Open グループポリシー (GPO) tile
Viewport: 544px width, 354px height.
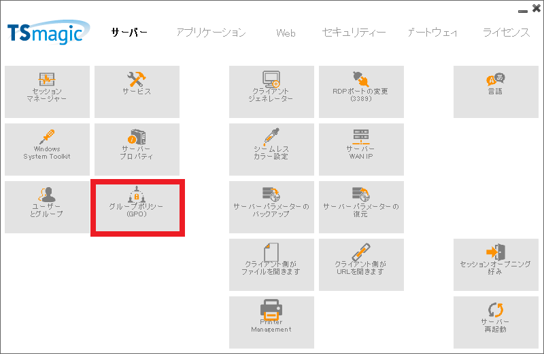[x=137, y=208]
